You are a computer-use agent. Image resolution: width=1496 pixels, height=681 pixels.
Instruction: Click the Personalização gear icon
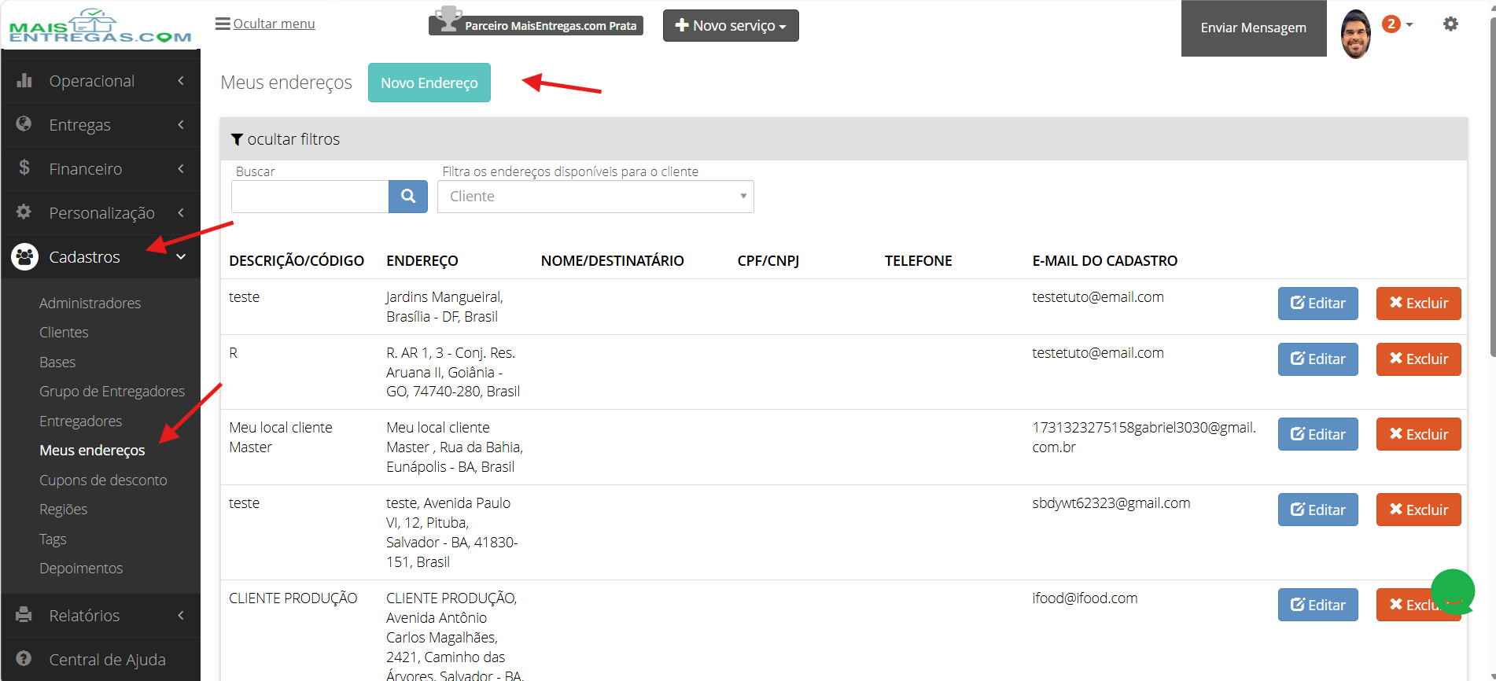coord(24,212)
